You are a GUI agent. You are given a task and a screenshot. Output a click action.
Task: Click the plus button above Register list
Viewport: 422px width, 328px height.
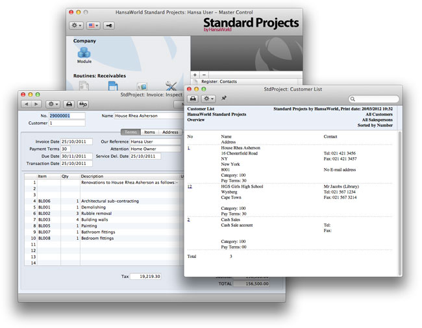tap(195, 75)
